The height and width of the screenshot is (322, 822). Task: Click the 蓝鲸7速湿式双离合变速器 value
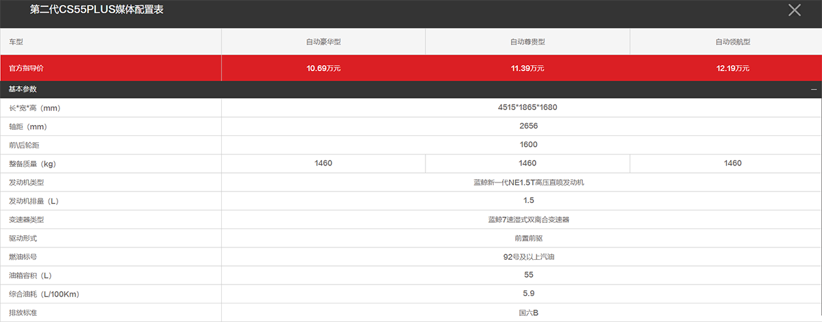tap(527, 219)
